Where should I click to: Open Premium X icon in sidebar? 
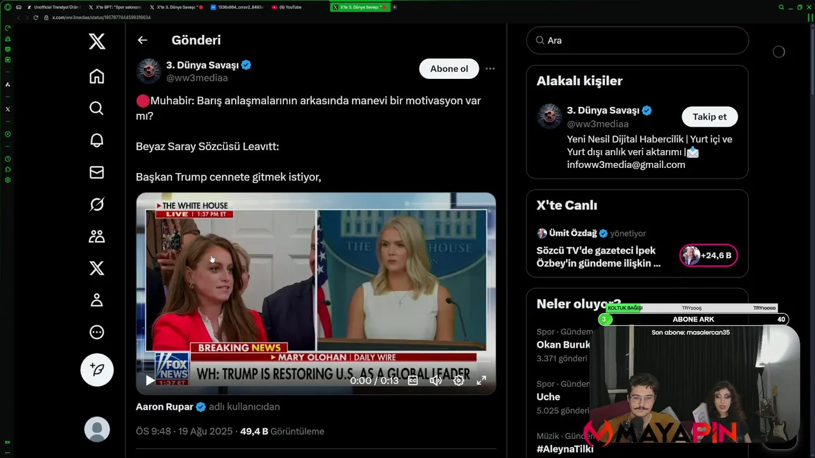(97, 268)
